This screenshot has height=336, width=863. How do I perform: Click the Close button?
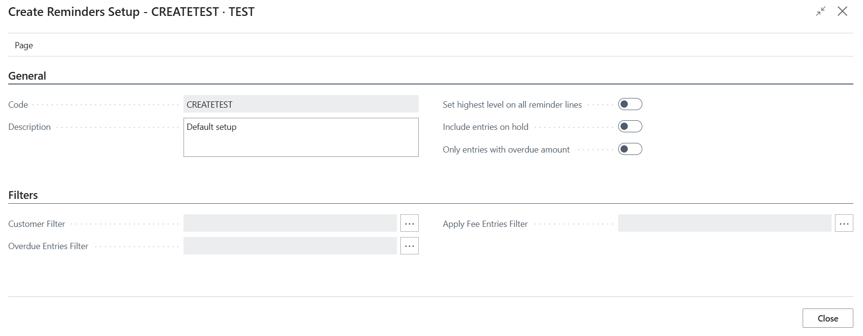pos(828,318)
